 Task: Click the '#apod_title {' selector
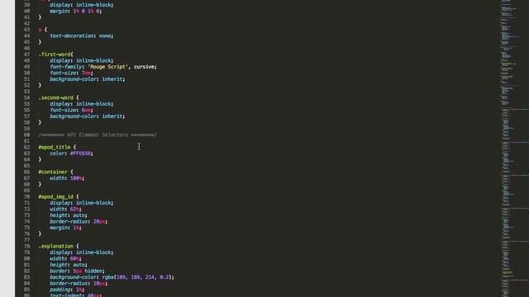click(57, 147)
